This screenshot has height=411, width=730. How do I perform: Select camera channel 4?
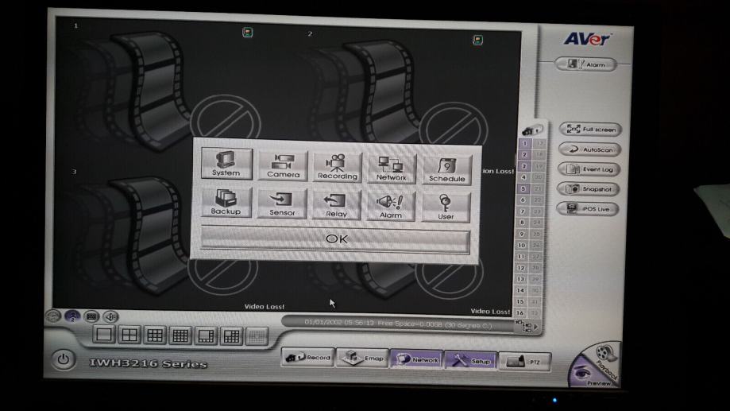pyautogui.click(x=523, y=177)
